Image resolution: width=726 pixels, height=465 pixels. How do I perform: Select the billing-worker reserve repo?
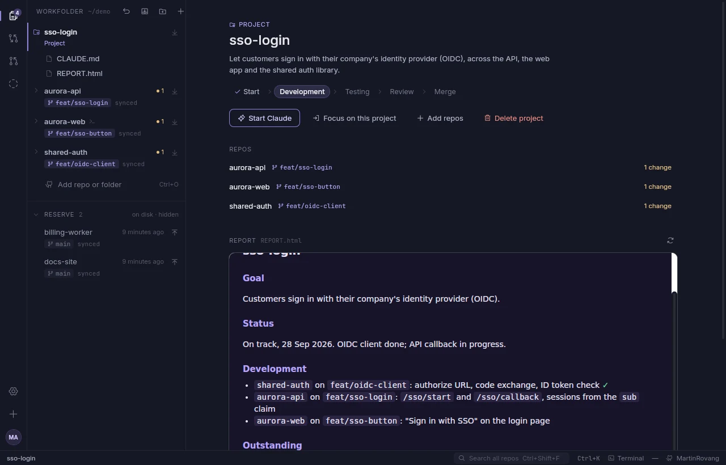[68, 232]
